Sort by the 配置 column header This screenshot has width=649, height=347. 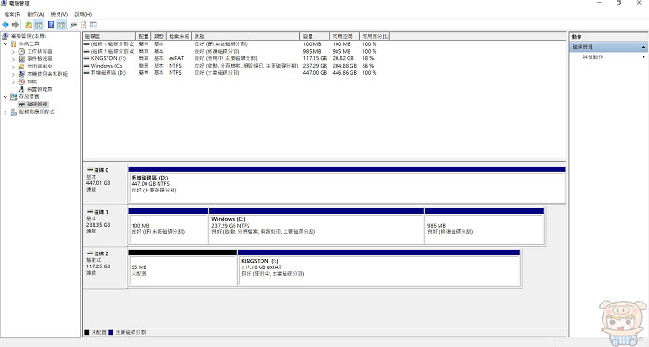click(144, 36)
